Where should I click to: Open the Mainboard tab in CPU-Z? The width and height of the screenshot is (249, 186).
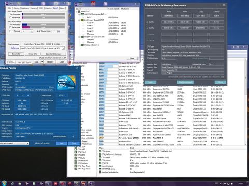pyautogui.click(x=25, y=8)
